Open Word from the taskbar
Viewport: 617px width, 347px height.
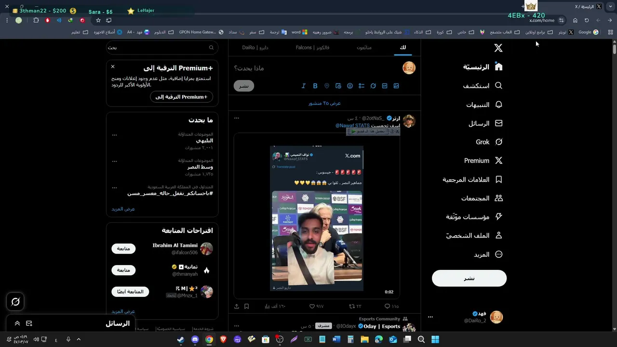coord(336,340)
